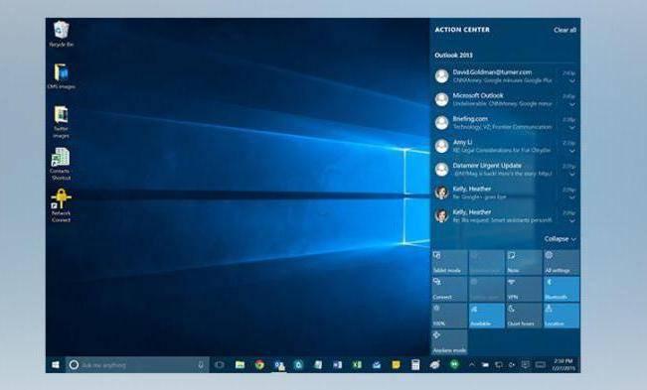647x390 pixels.
Task: Launch the Network Connect desktop shortcut
Action: point(61,205)
